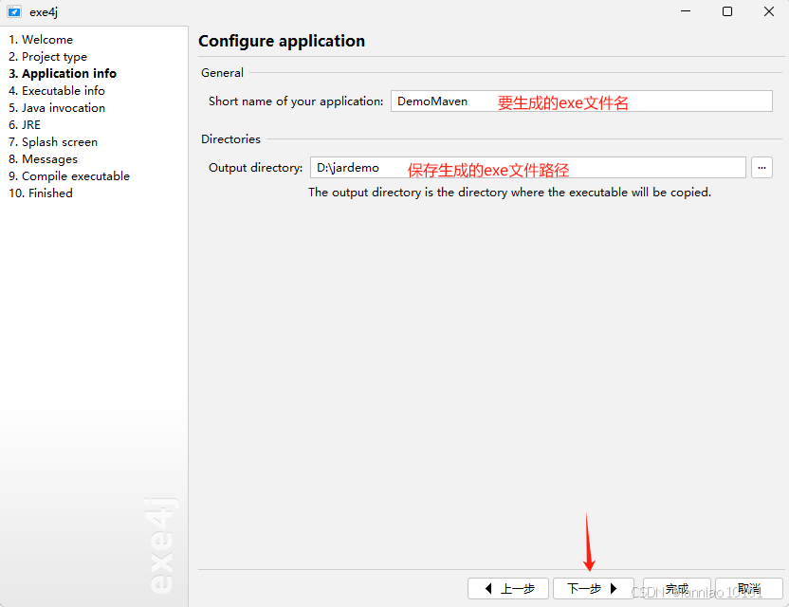Select the Messages step
The height and width of the screenshot is (607, 789).
coord(44,159)
